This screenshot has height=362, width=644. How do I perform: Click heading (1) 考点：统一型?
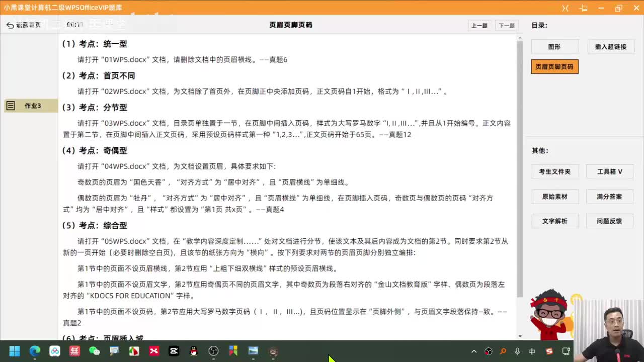click(95, 44)
